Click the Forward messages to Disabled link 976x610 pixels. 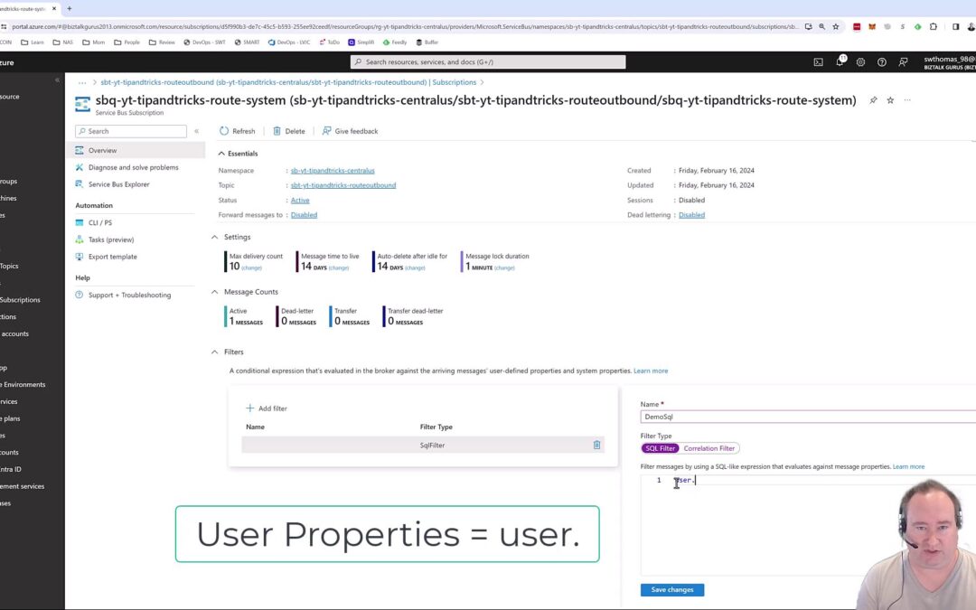tap(304, 215)
